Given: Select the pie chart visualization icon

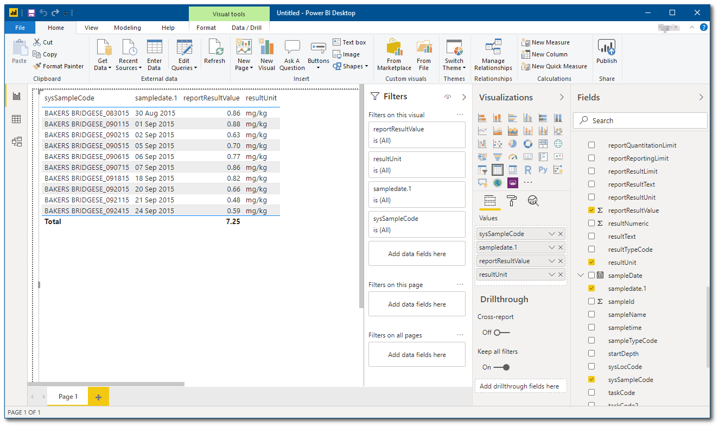Looking at the screenshot, I should [x=512, y=143].
